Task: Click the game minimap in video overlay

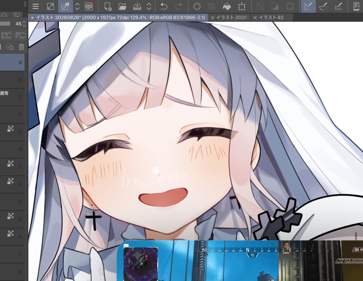Action: tap(140, 264)
